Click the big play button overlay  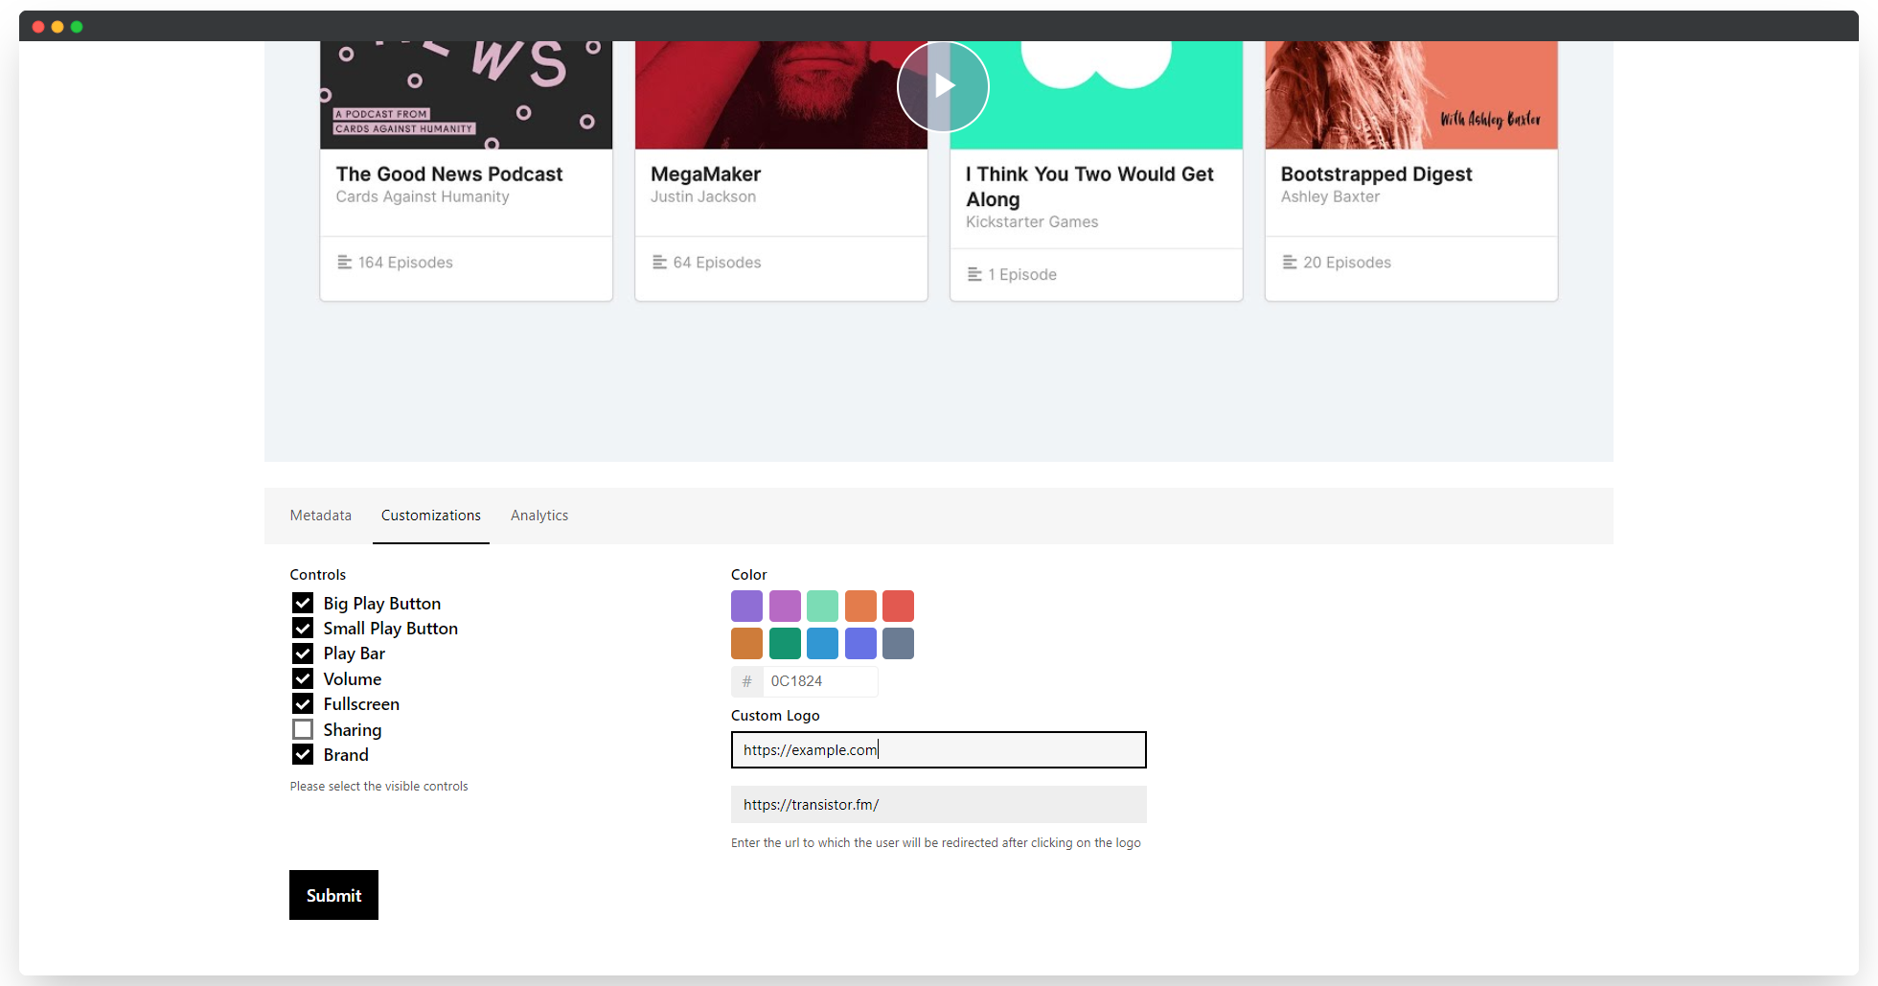click(x=943, y=86)
